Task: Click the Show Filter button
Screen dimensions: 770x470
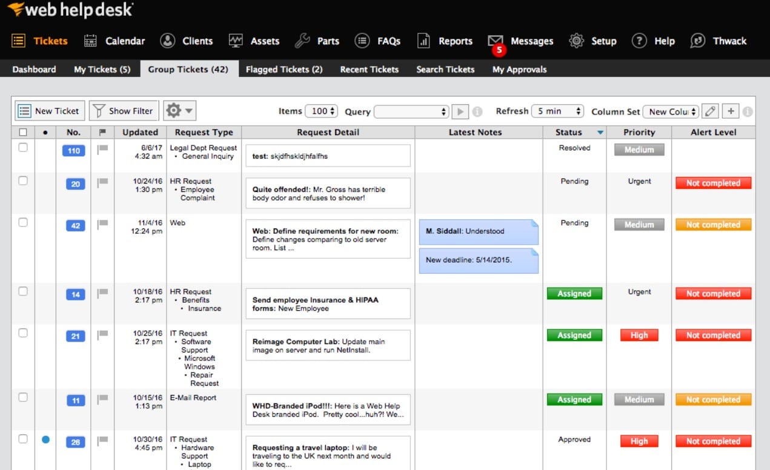Action: tap(124, 111)
